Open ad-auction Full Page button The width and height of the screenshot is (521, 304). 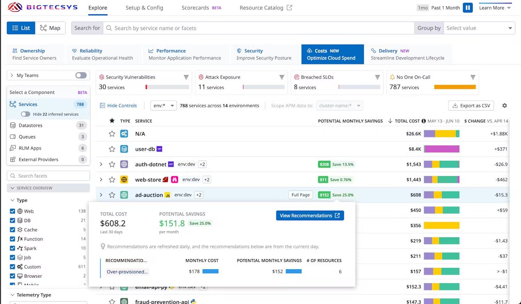click(x=300, y=195)
